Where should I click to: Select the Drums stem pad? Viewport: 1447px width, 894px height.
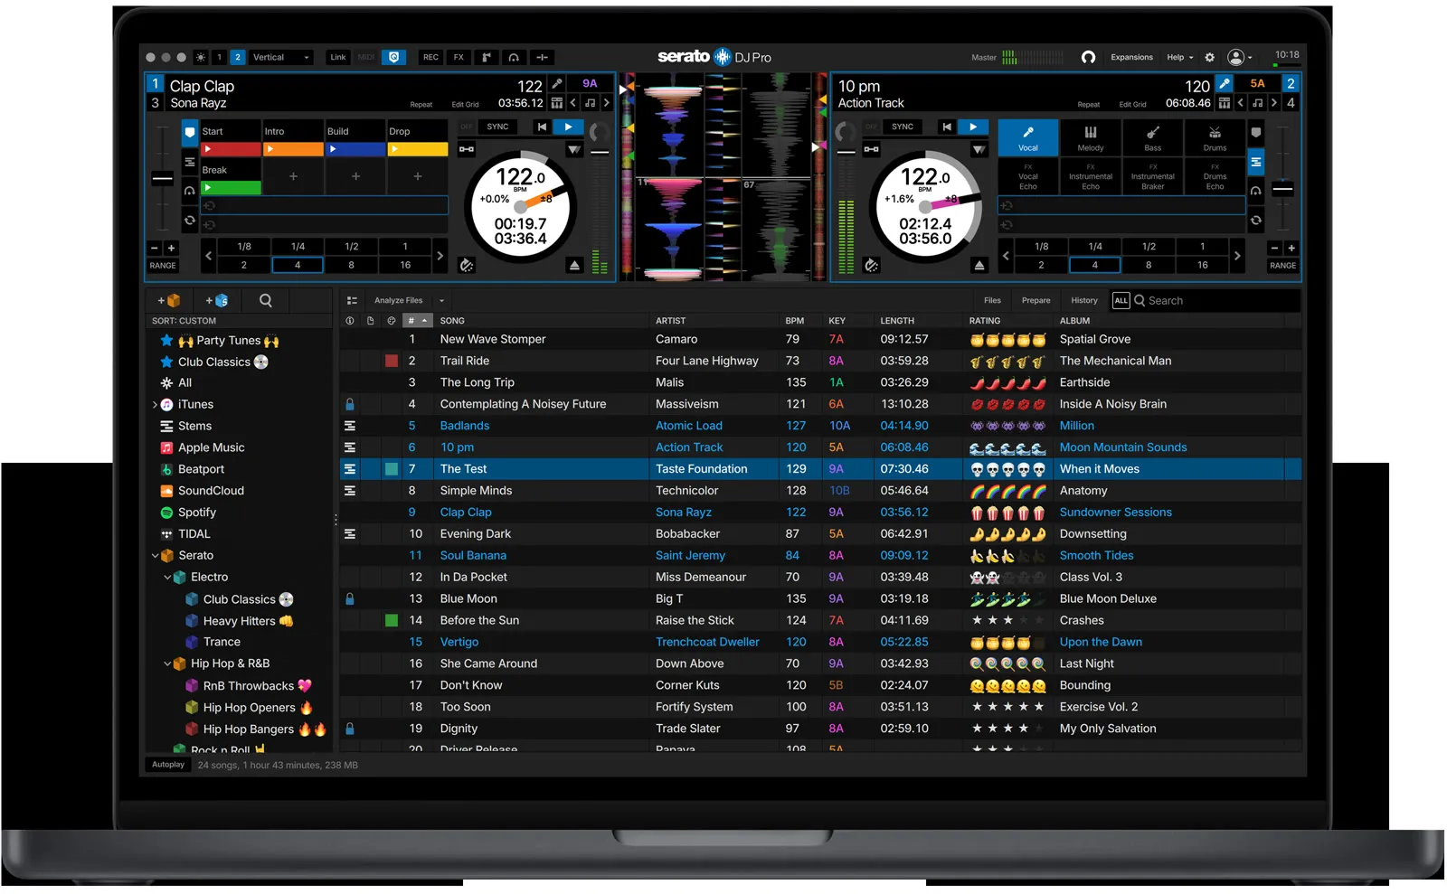coord(1215,137)
